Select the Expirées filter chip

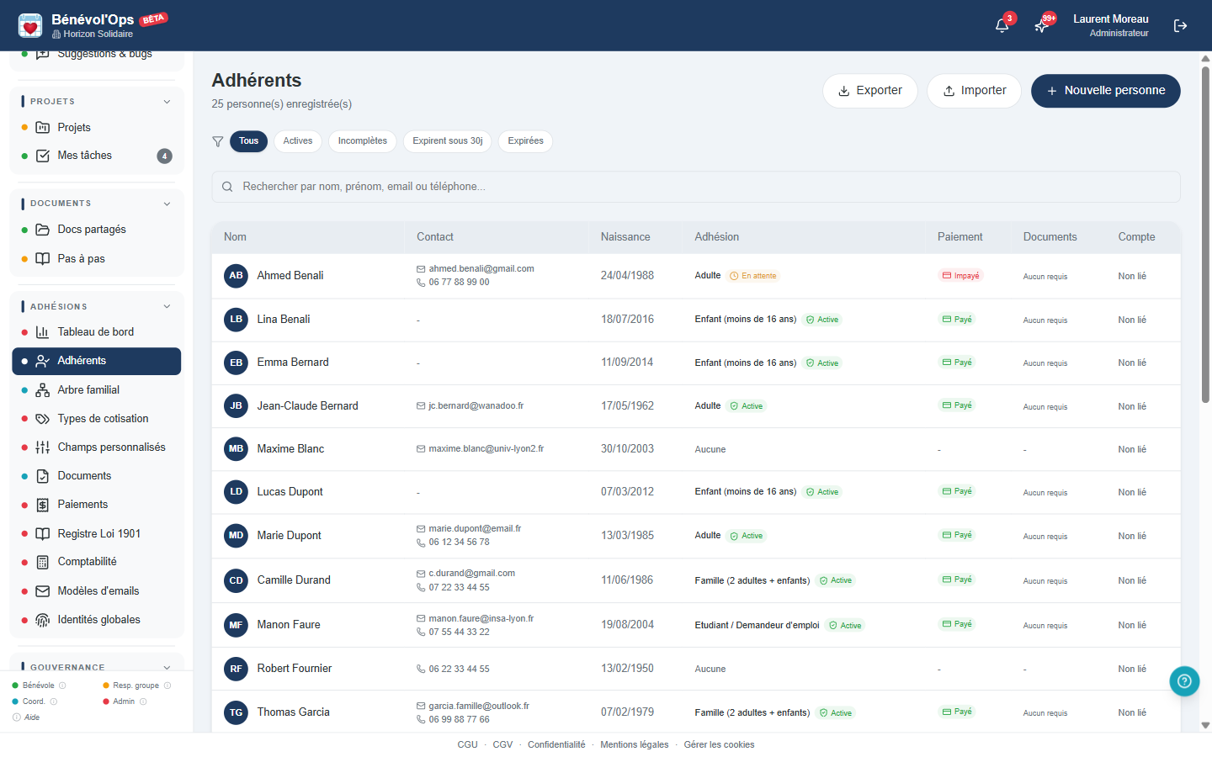[526, 141]
